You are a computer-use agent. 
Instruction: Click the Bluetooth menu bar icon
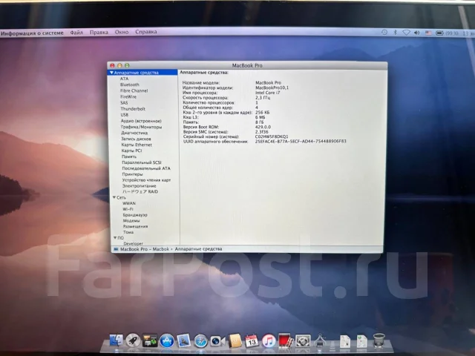click(x=395, y=33)
